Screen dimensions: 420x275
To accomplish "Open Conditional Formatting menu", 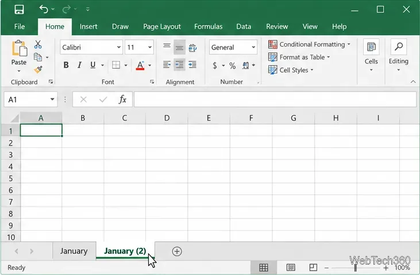I will tap(309, 44).
